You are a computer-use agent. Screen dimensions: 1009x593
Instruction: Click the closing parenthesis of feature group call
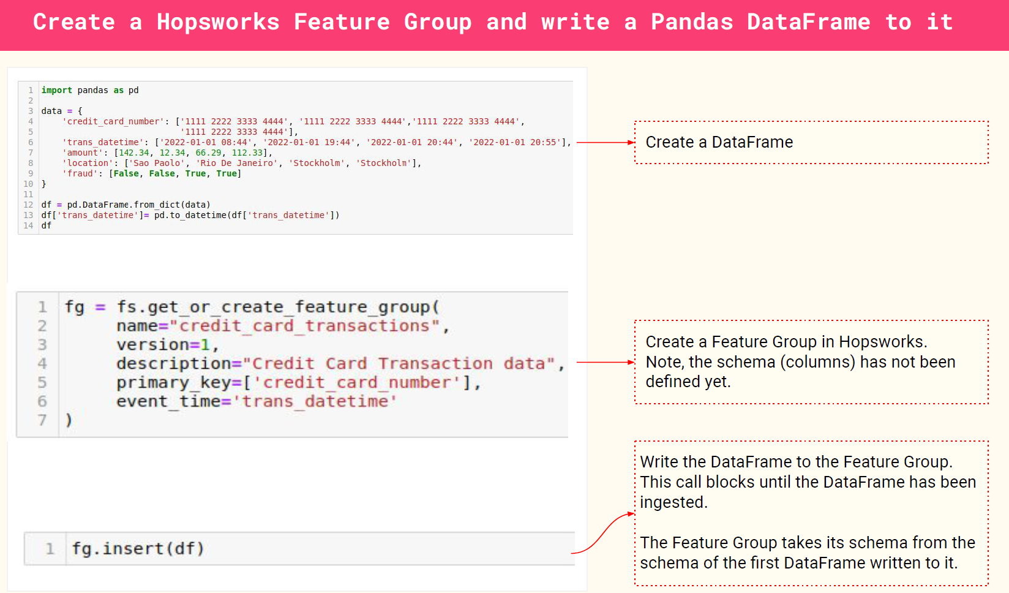pyautogui.click(x=69, y=420)
